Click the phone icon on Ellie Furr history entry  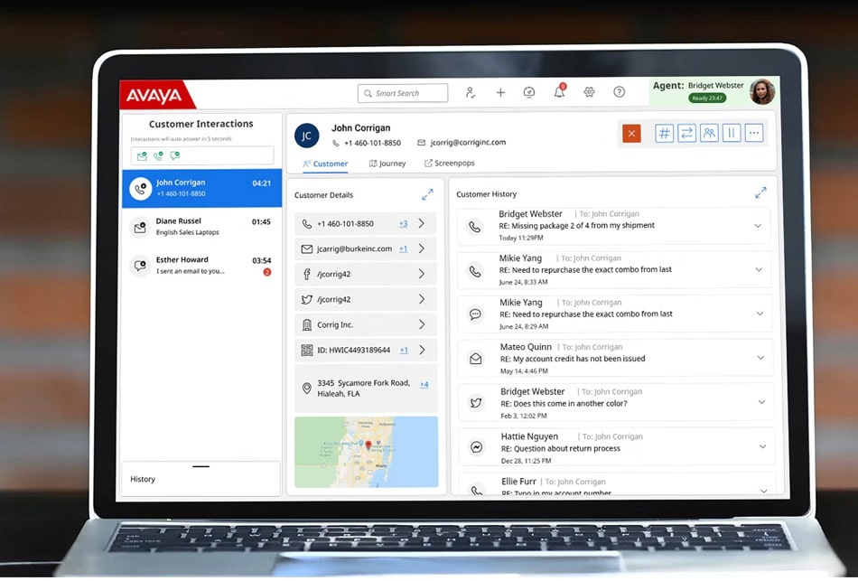click(x=477, y=490)
